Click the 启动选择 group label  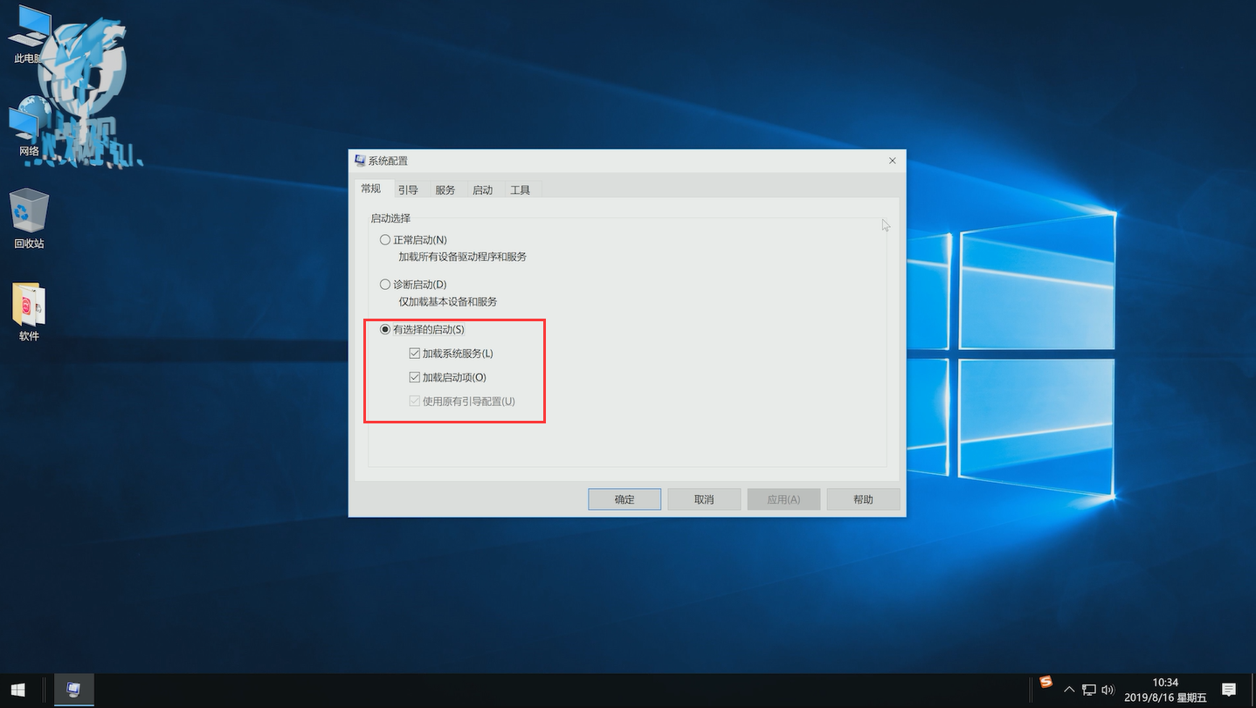[x=390, y=217]
